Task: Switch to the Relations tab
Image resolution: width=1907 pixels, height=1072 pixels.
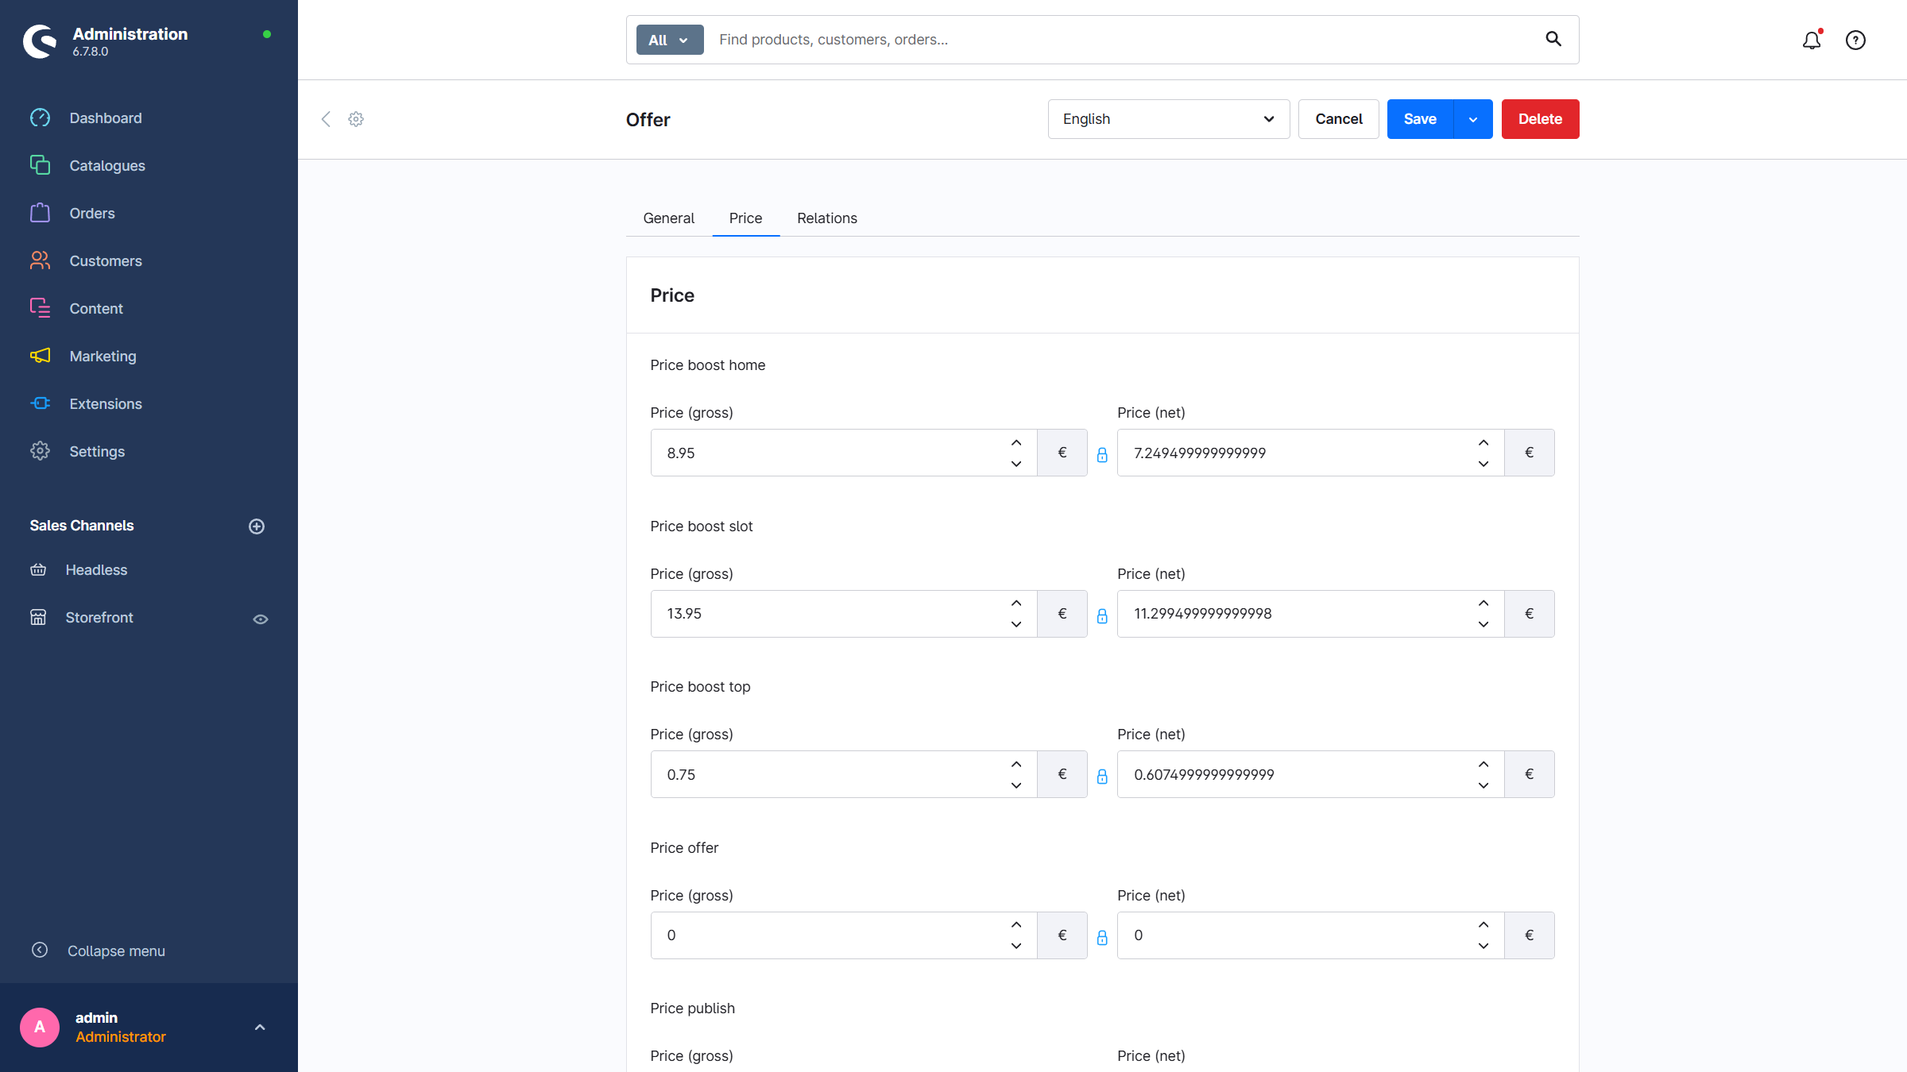Action: (826, 218)
